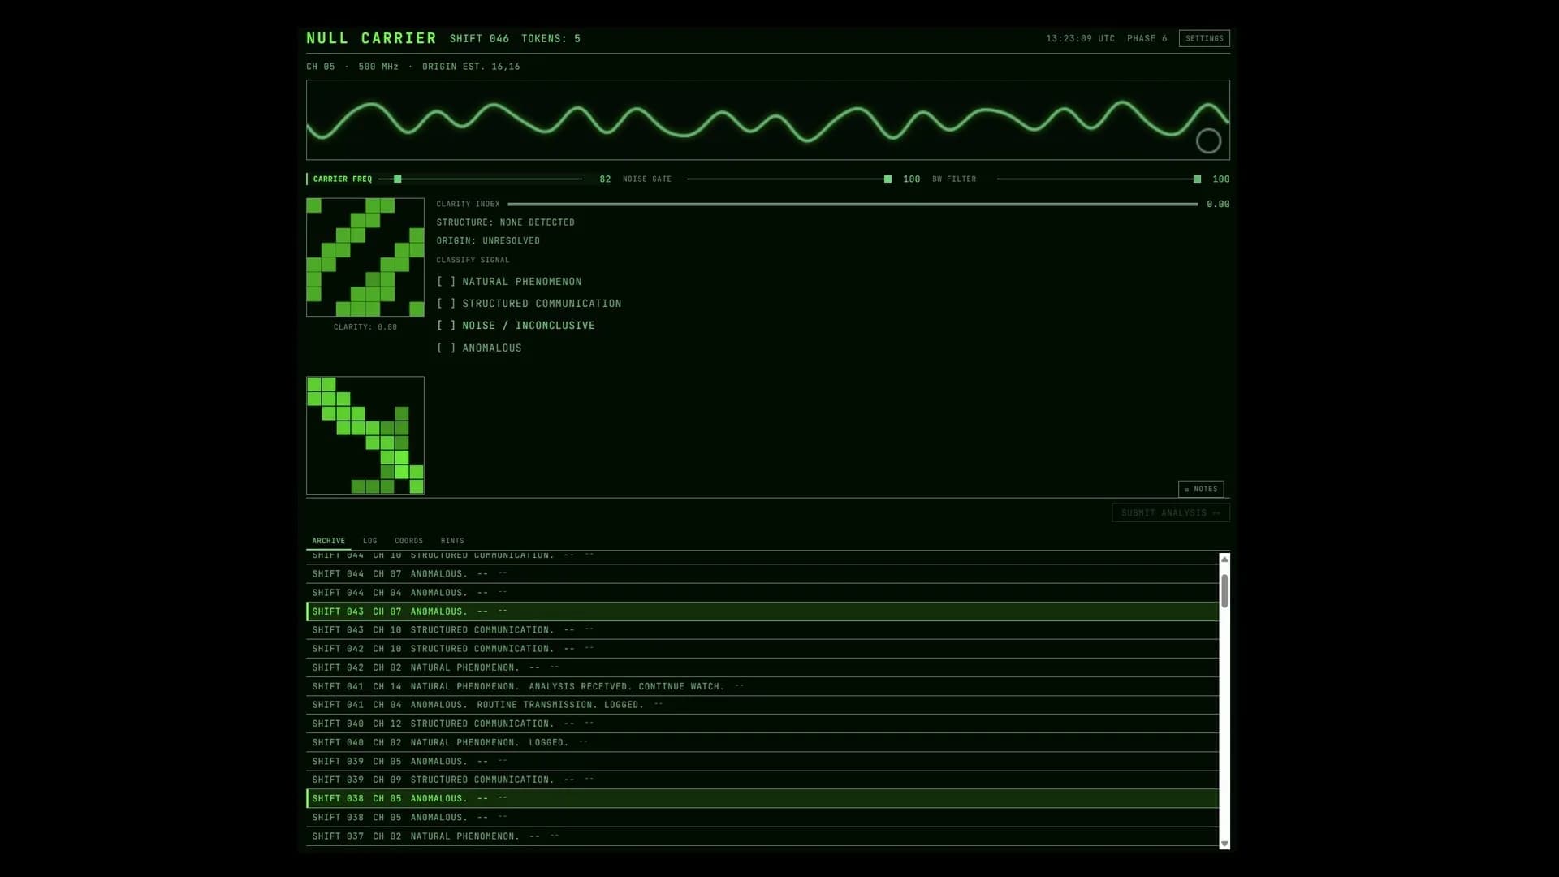Switch to the Archive tab
The height and width of the screenshot is (877, 1559).
tap(328, 541)
